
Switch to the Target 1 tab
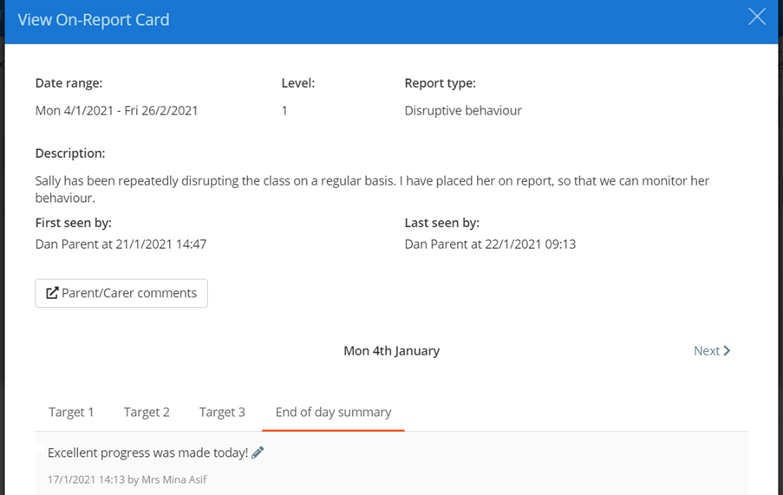(x=71, y=412)
